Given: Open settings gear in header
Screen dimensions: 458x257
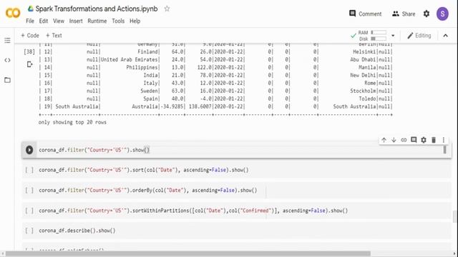Looking at the screenshot, I should (427, 14).
